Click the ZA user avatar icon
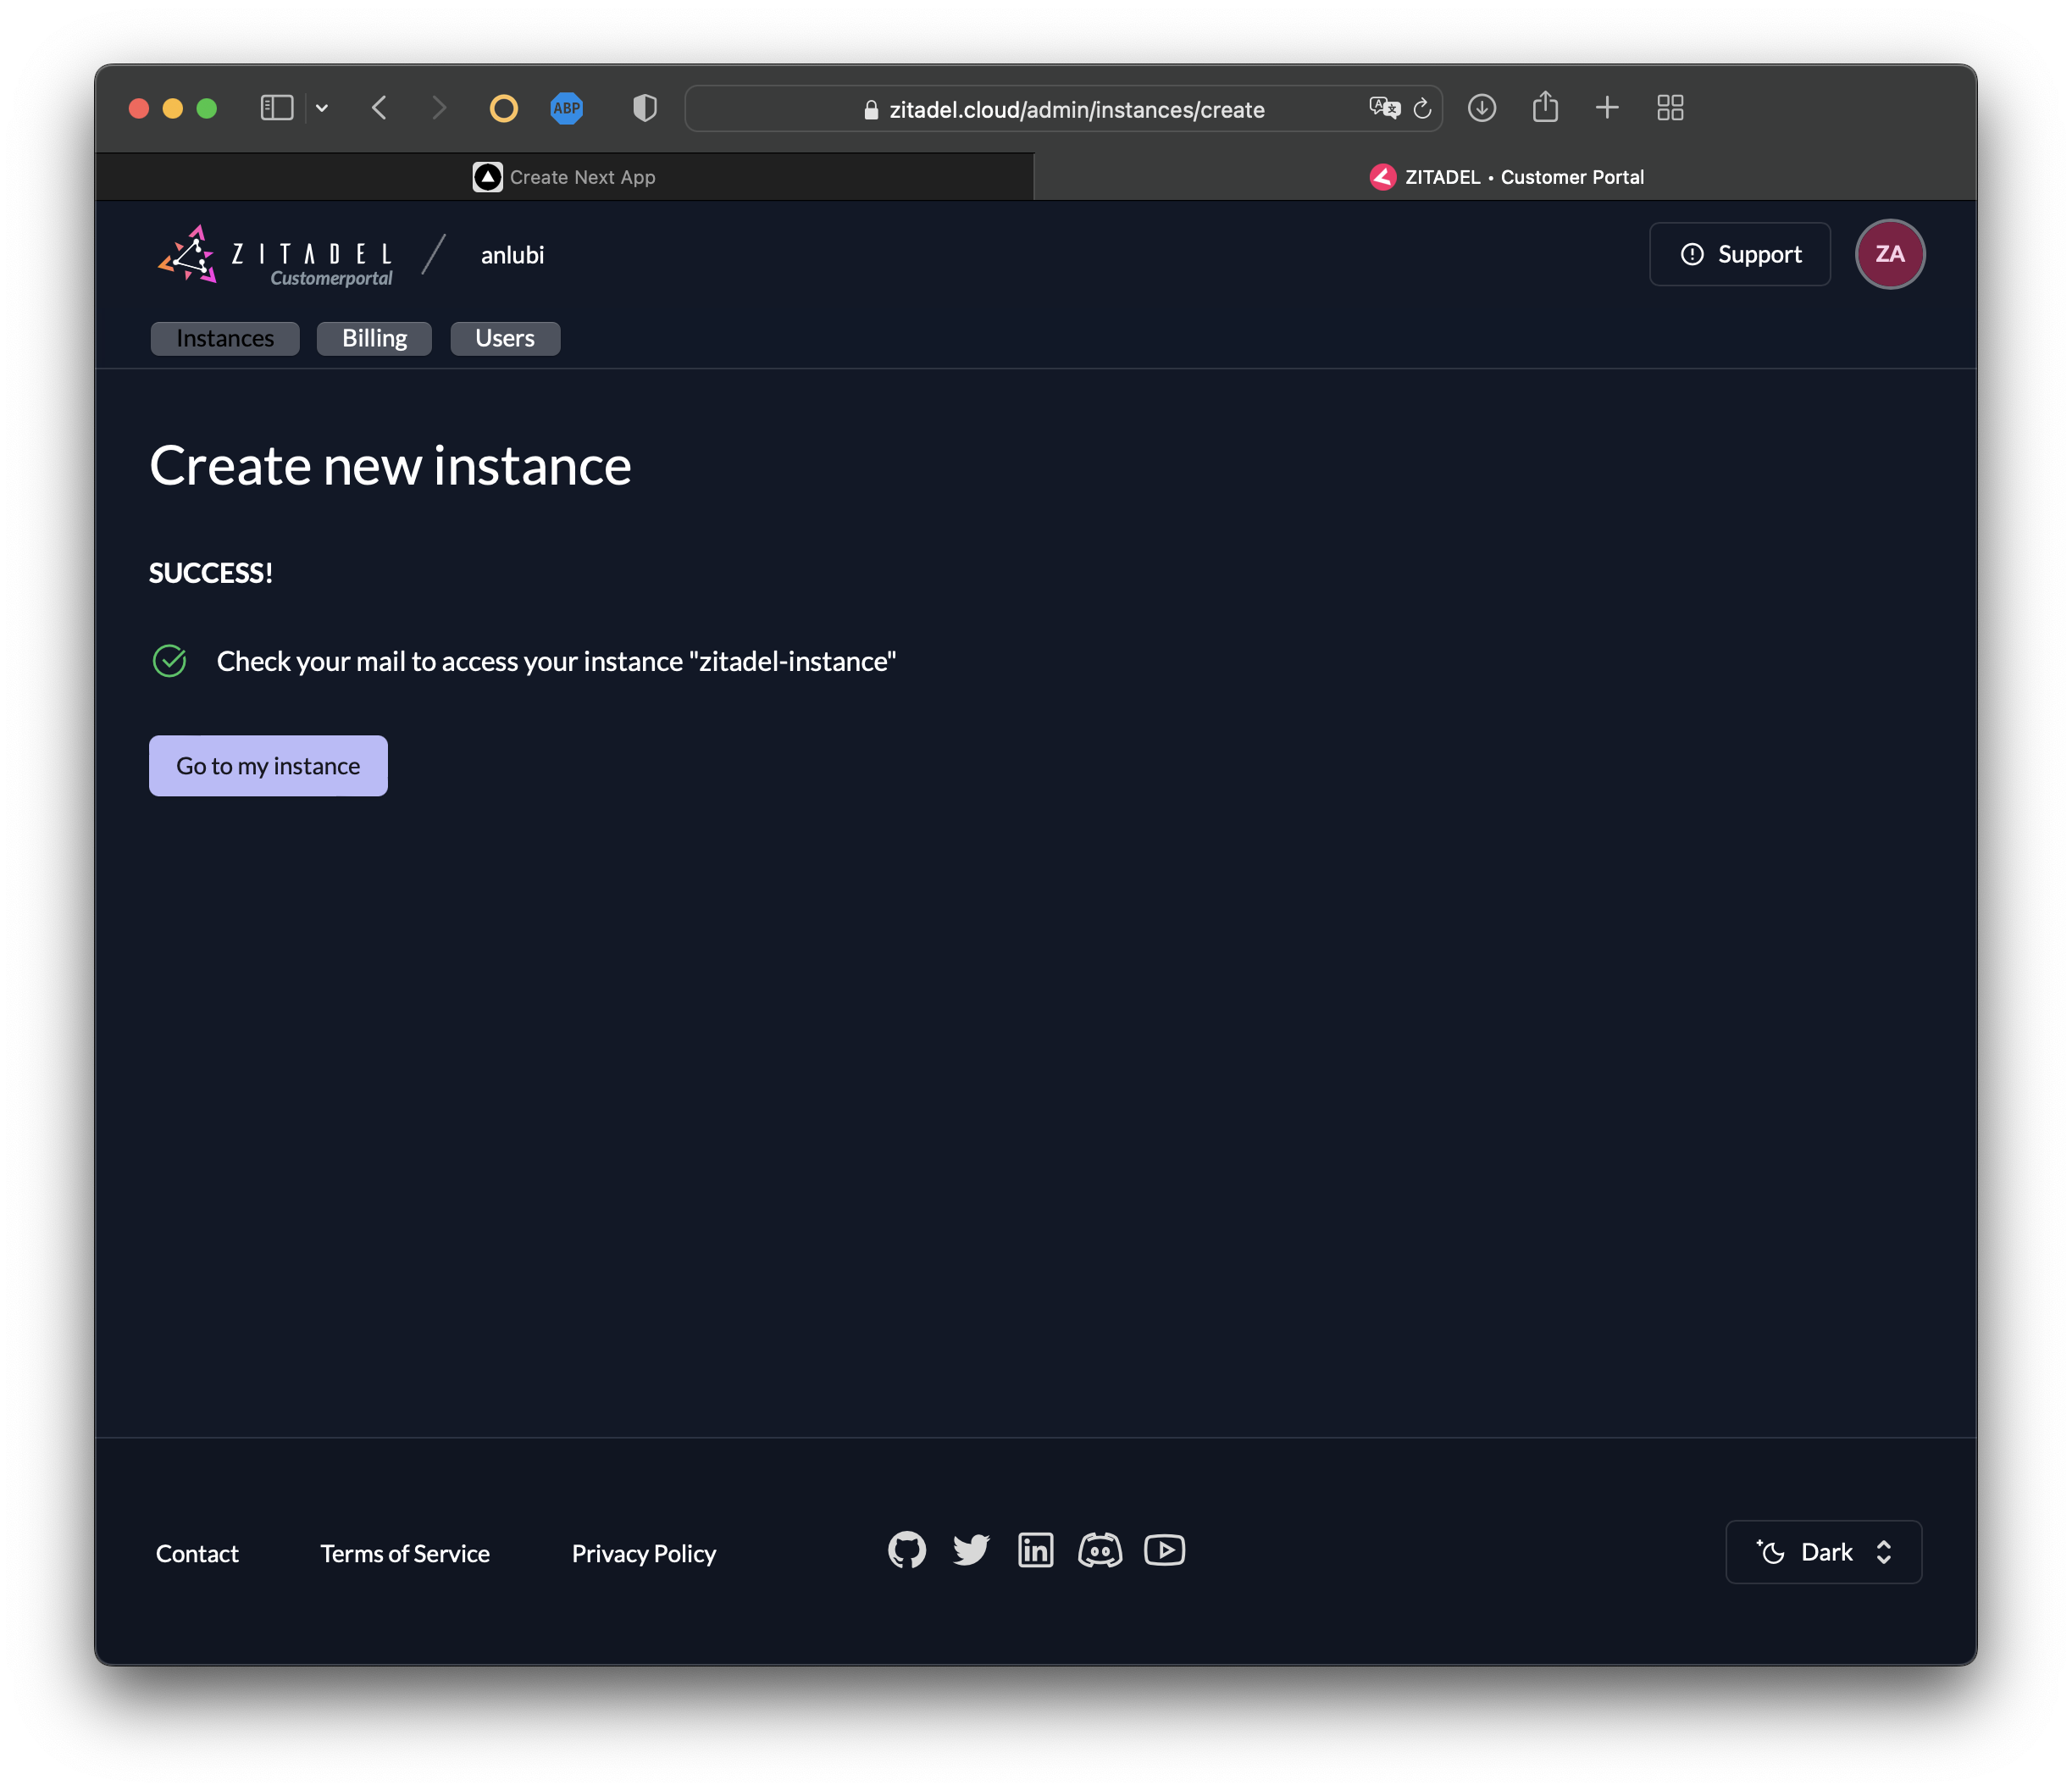This screenshot has width=2072, height=1791. (1887, 254)
